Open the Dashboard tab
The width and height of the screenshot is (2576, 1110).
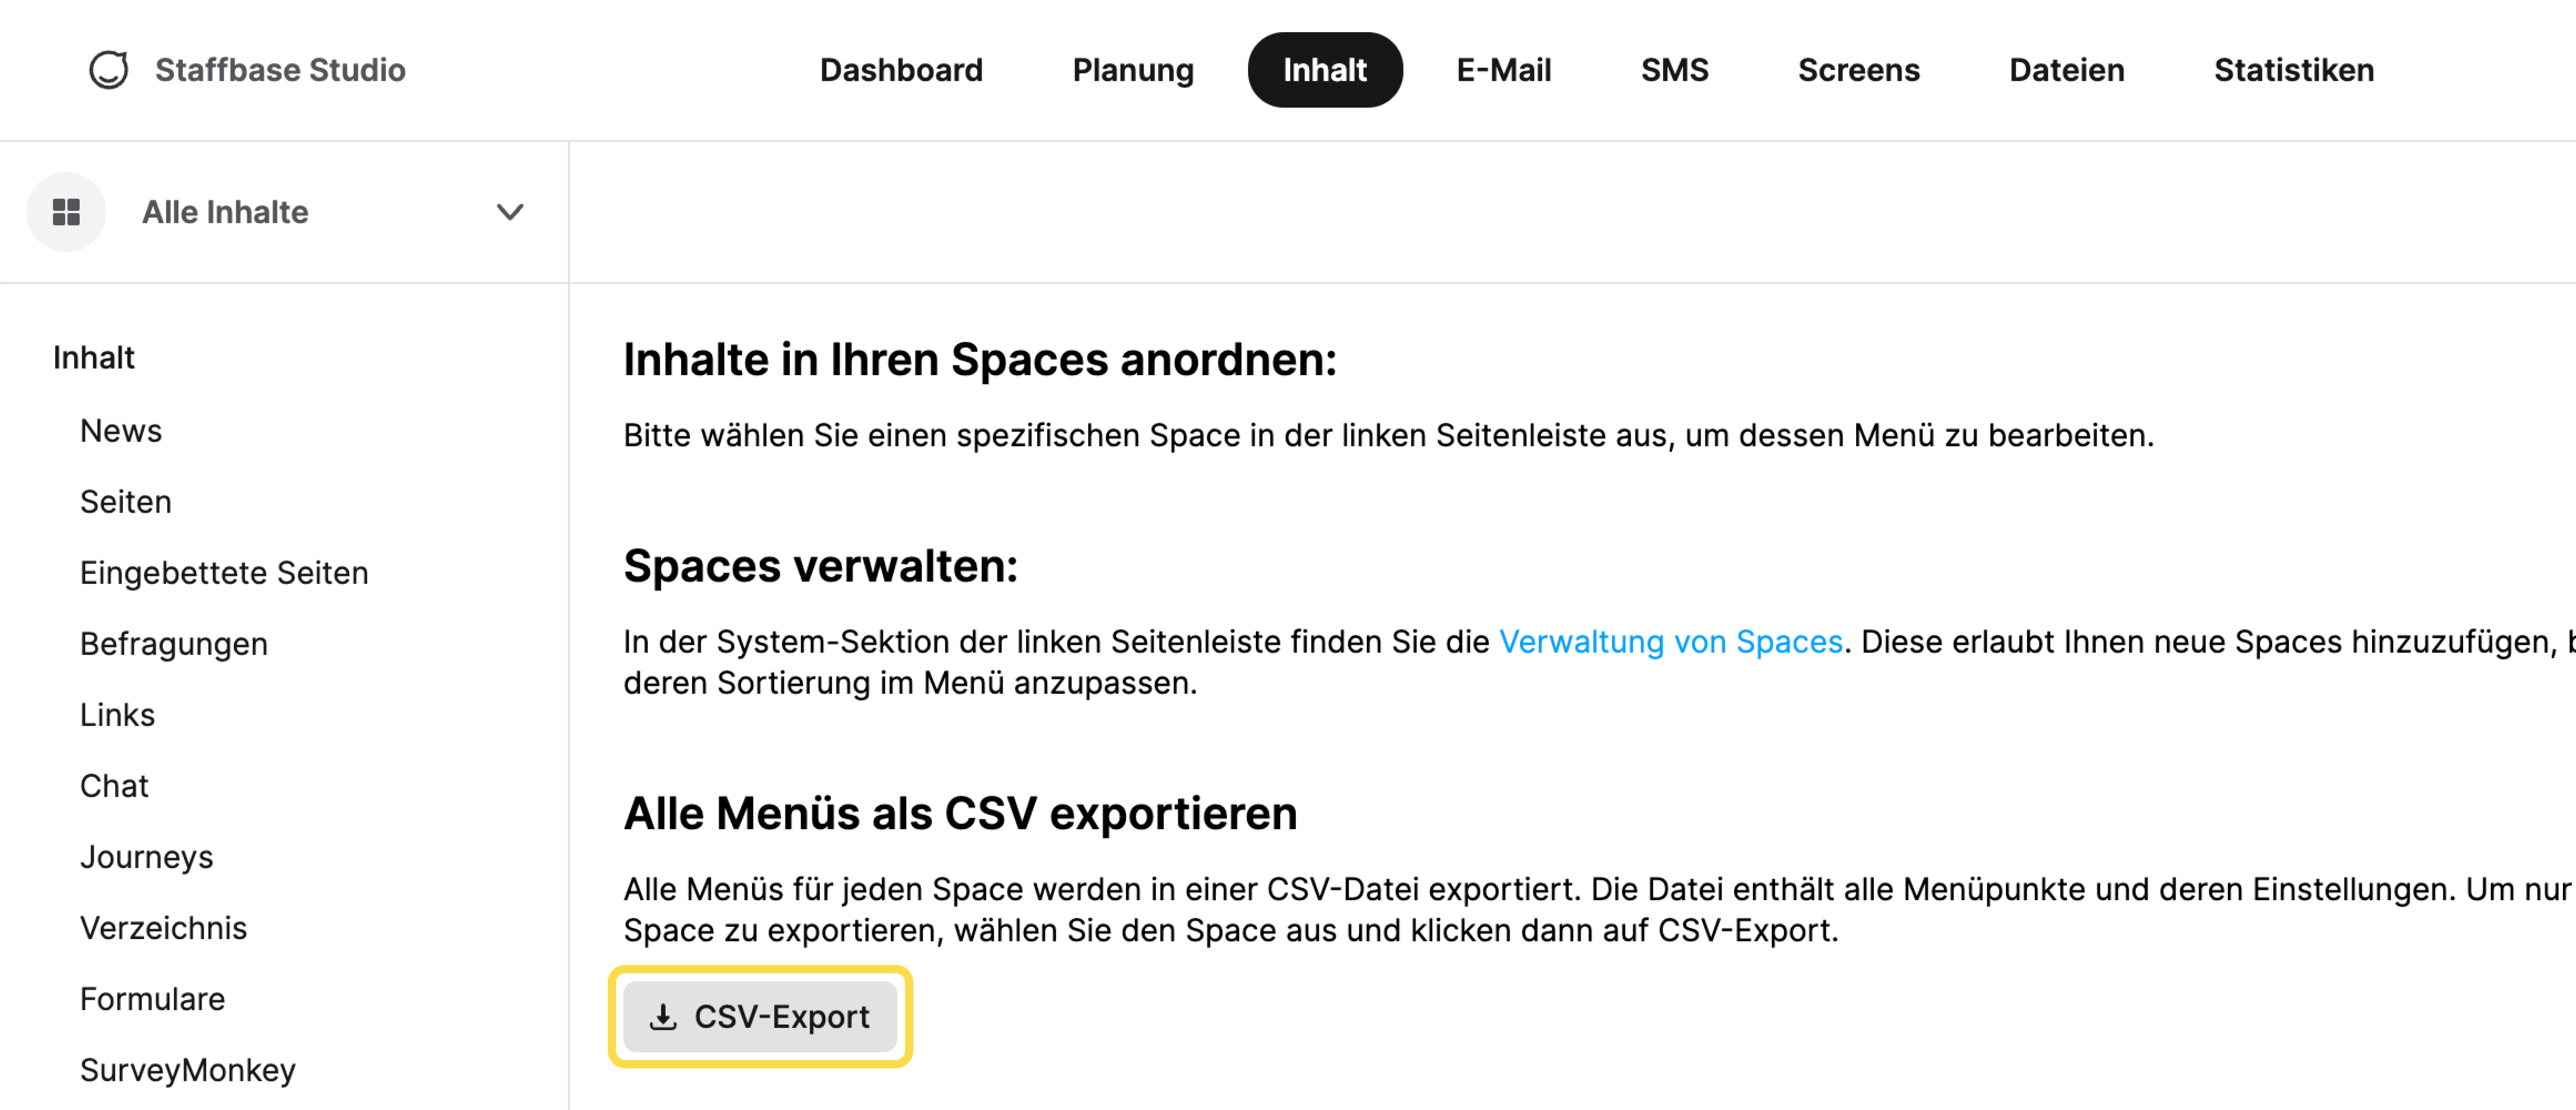click(901, 70)
